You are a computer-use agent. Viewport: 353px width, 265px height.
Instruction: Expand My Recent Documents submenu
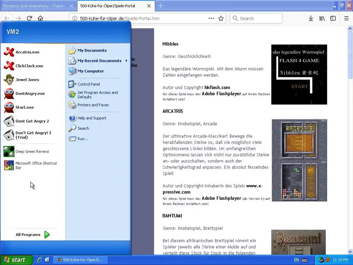coord(98,61)
